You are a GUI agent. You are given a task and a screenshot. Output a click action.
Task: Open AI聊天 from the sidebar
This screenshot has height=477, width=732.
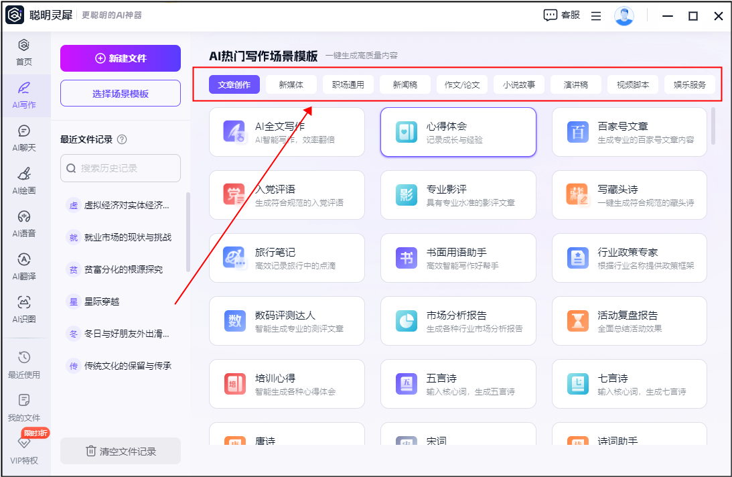pyautogui.click(x=24, y=137)
